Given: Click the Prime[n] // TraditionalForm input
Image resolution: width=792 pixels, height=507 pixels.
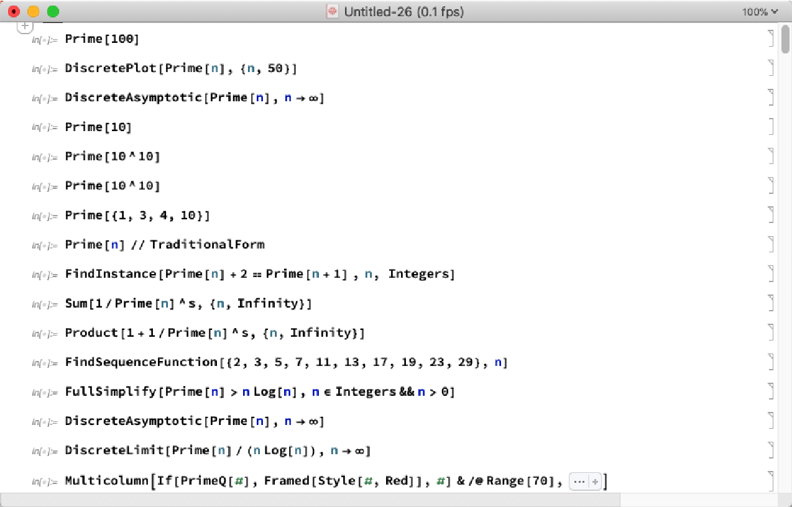Looking at the screenshot, I should (x=165, y=245).
